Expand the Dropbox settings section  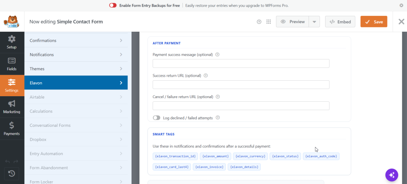coord(76,139)
